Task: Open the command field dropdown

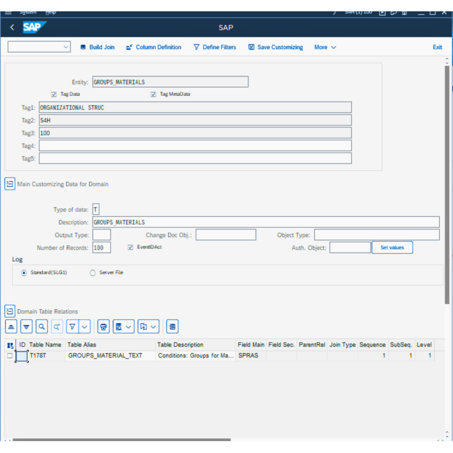Action: [66, 48]
